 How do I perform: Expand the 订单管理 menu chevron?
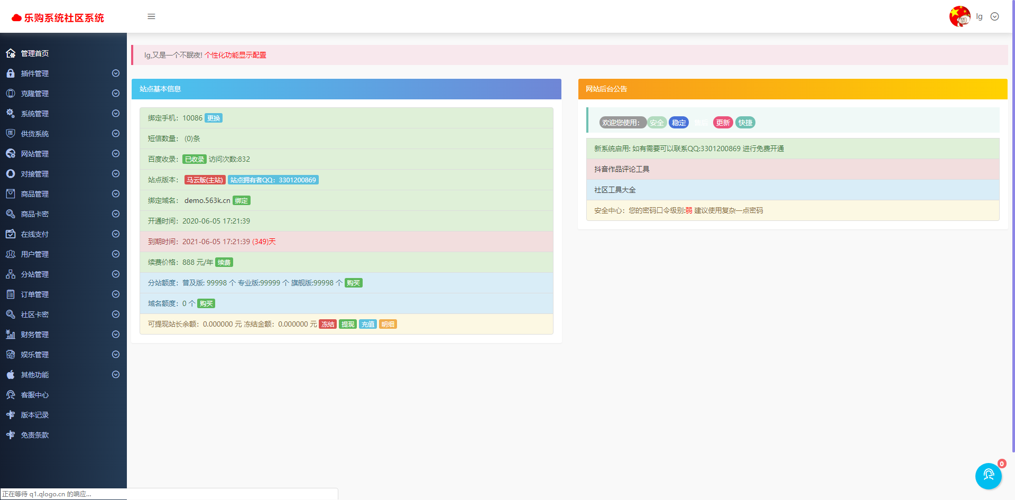point(116,294)
